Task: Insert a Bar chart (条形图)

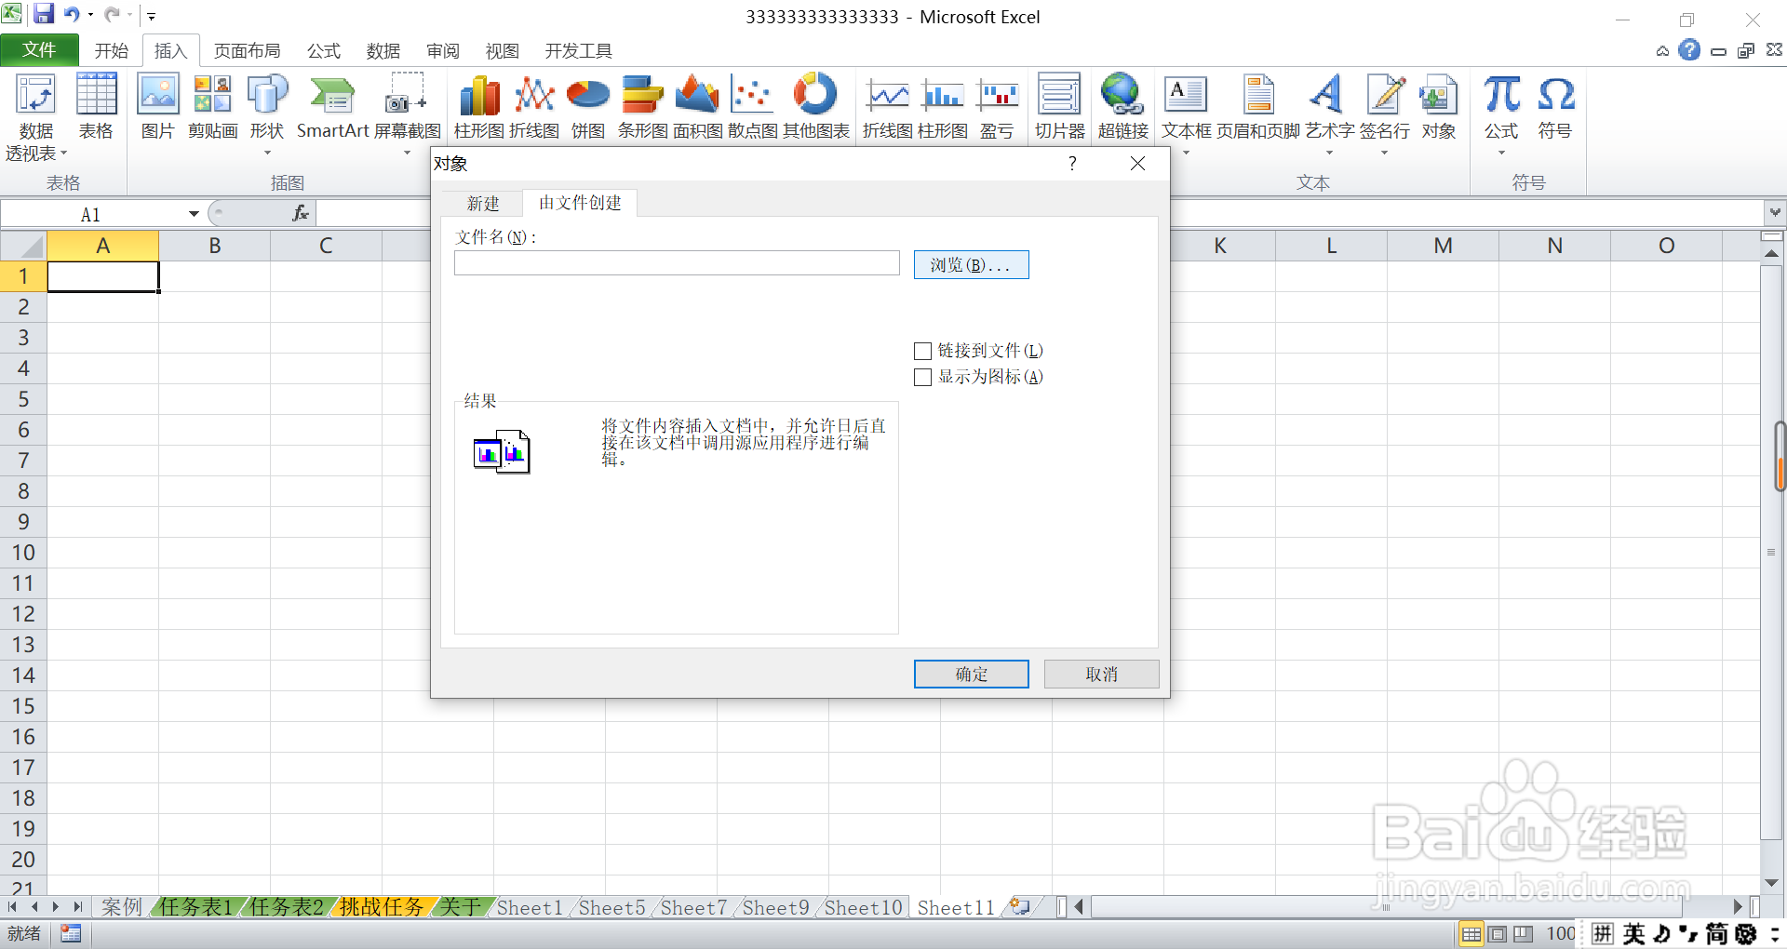Action: tap(643, 107)
